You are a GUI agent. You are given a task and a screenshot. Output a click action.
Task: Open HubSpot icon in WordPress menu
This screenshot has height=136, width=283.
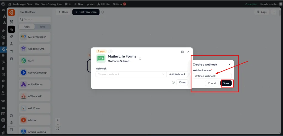pyautogui.click(x=3, y=62)
